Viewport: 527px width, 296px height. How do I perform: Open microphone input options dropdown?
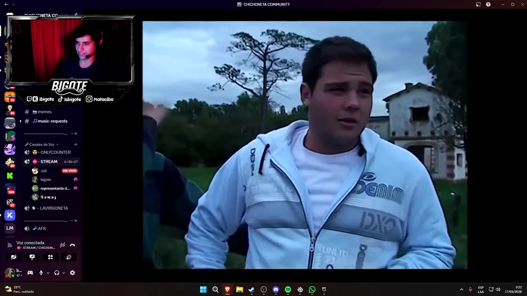tap(48, 273)
